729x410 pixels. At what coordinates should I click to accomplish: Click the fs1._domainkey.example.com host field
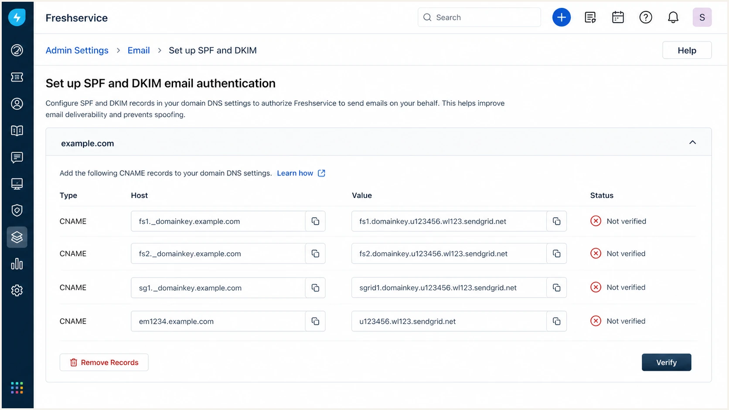point(218,221)
